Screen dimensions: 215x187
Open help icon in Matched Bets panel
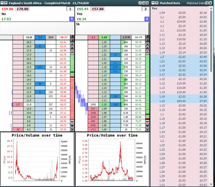(157, 3)
